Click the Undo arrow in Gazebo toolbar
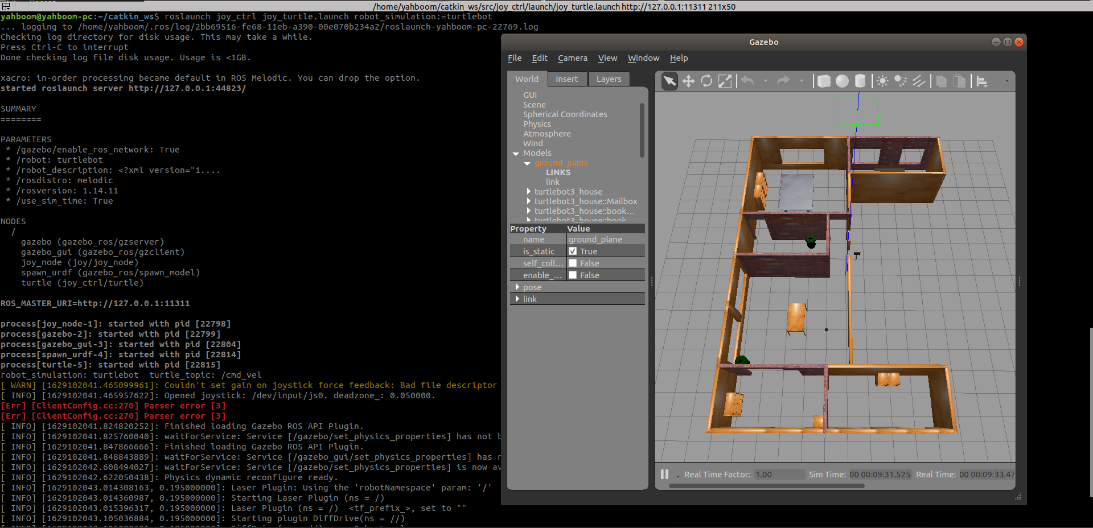Screen dimensions: 1093x528 tap(748, 81)
